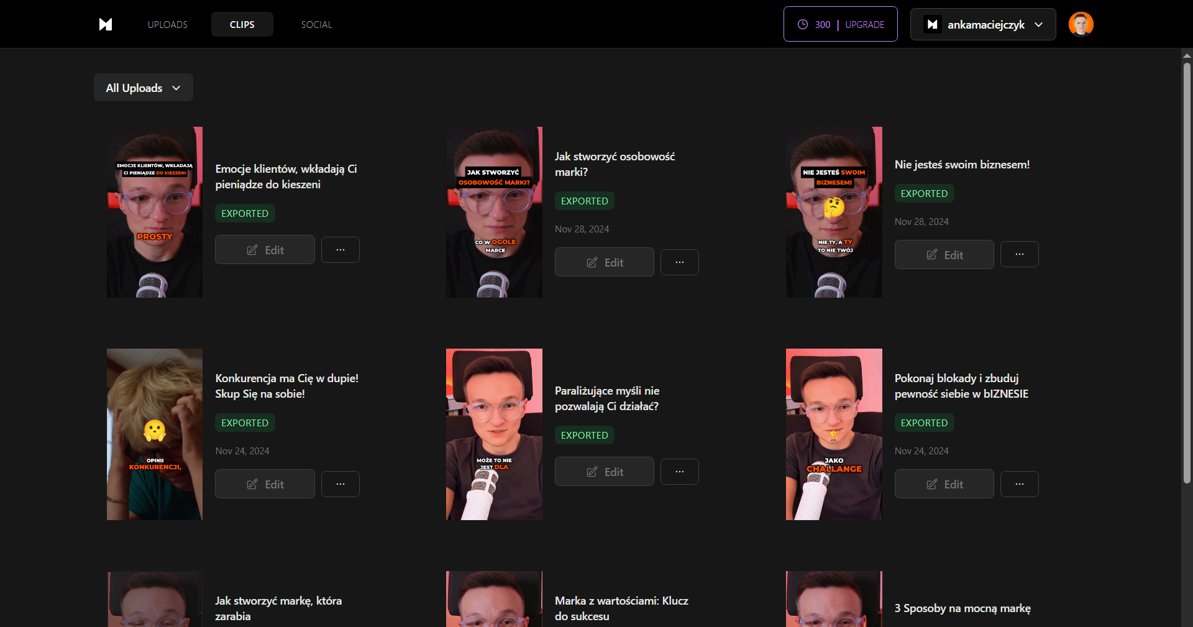Edit the 'Nie jesteś swoim biznesem!' clip
This screenshot has width=1193, height=627.
[x=944, y=255]
